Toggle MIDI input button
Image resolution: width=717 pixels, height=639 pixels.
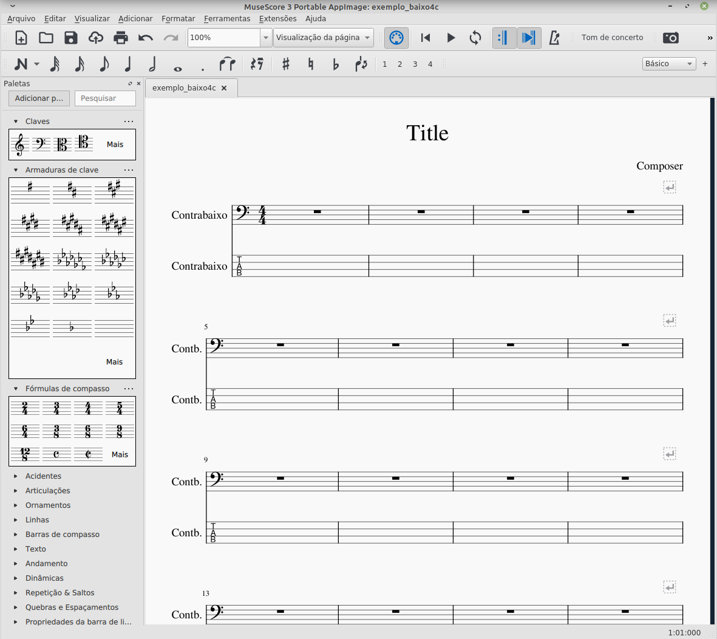[x=396, y=38]
